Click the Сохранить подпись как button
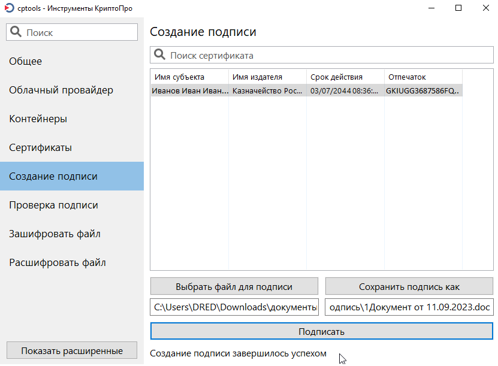This screenshot has width=498, height=366. click(409, 286)
